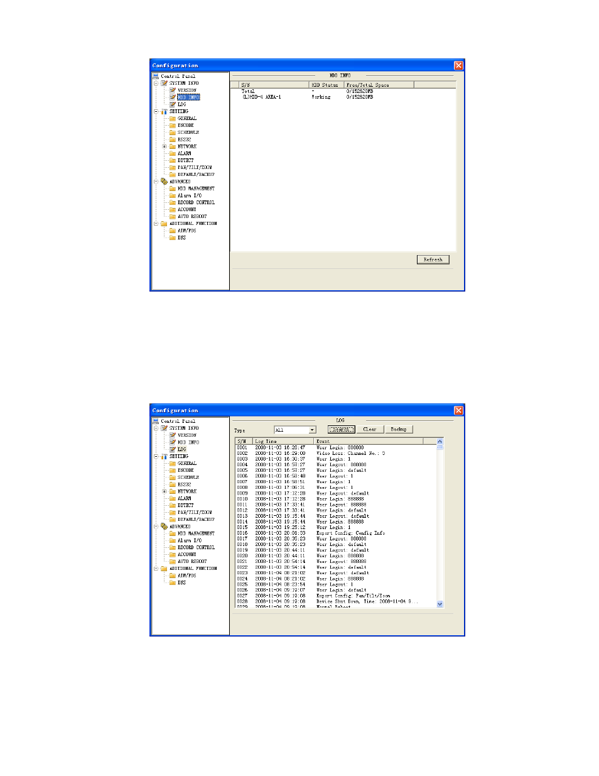Click ACCOUNT folder icon in the LOG window
The width and height of the screenshot is (599, 776).
click(x=173, y=554)
